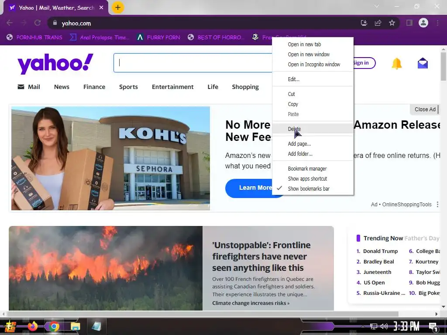The width and height of the screenshot is (447, 335).
Task: Open the Chrome three-dot menu
Action: click(x=437, y=23)
